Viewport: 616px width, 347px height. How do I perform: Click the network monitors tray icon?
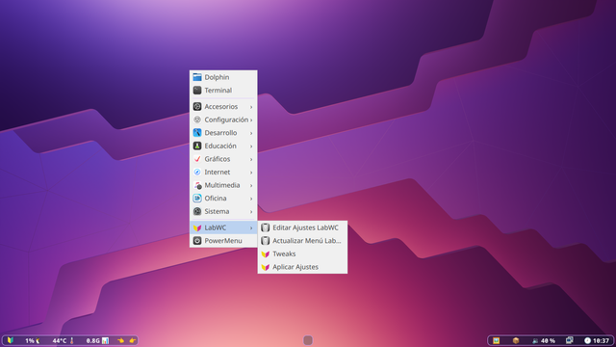(x=569, y=340)
